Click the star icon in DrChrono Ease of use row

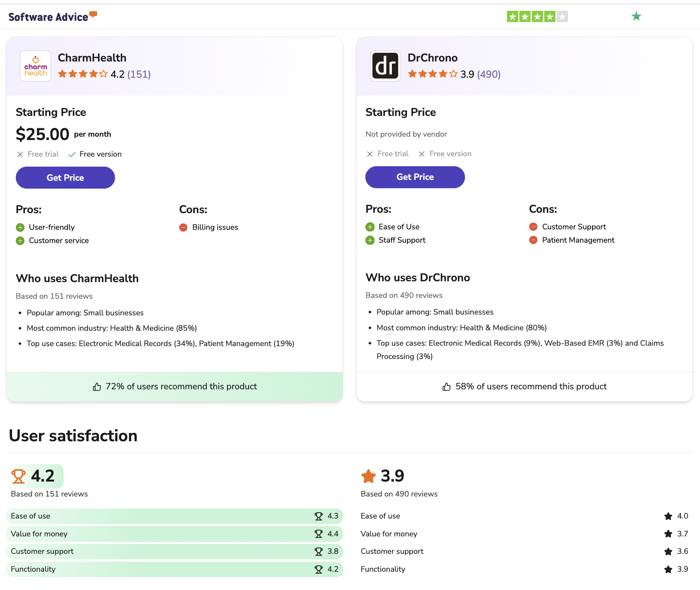click(668, 516)
